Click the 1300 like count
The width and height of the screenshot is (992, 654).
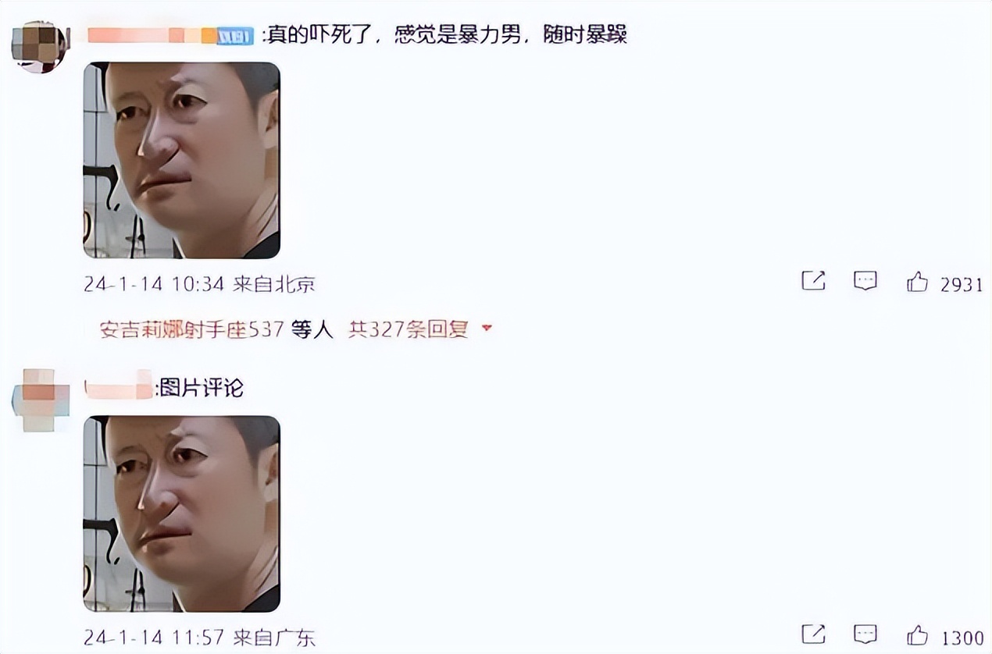962,638
